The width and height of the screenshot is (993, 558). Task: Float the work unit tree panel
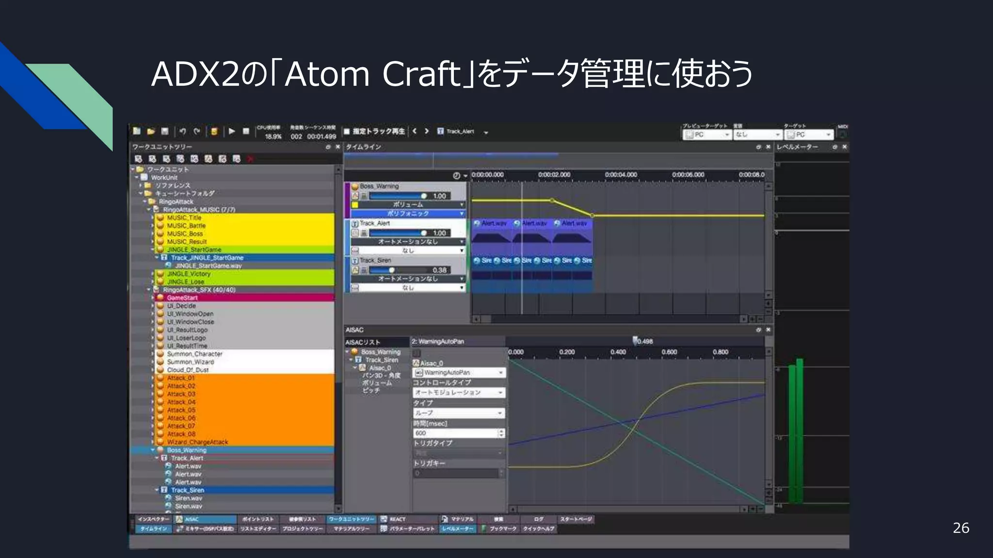[x=328, y=147]
